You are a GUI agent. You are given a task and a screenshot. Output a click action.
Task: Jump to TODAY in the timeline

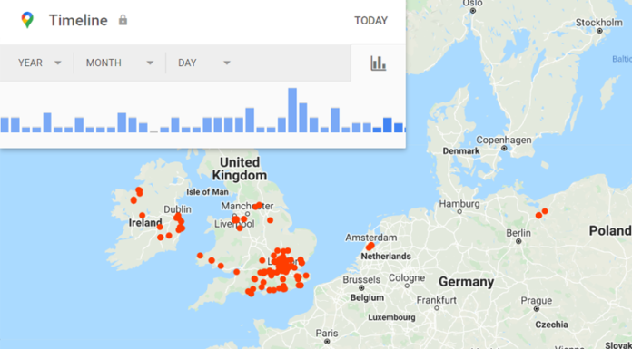coord(370,21)
